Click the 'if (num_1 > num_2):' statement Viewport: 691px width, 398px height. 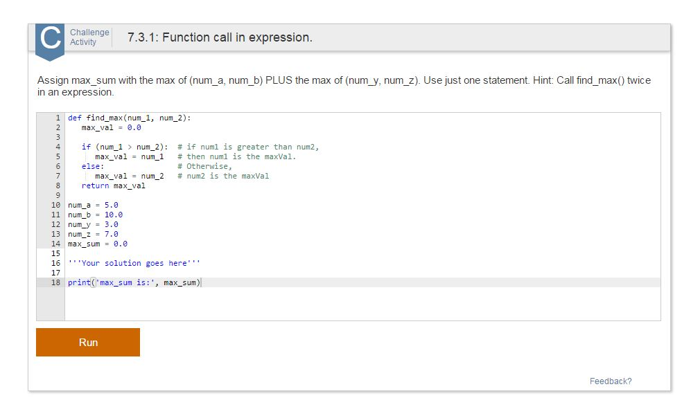point(125,147)
